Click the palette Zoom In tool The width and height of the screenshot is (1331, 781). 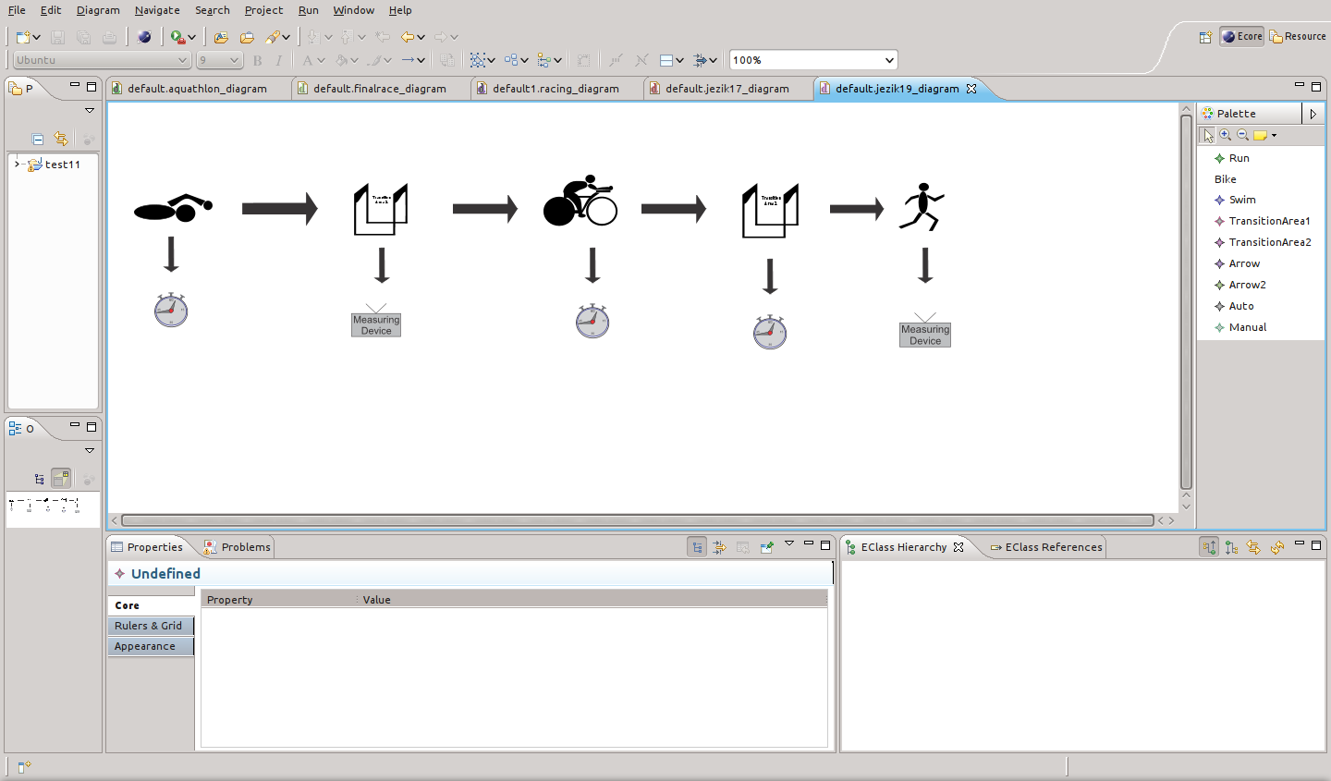click(1226, 135)
